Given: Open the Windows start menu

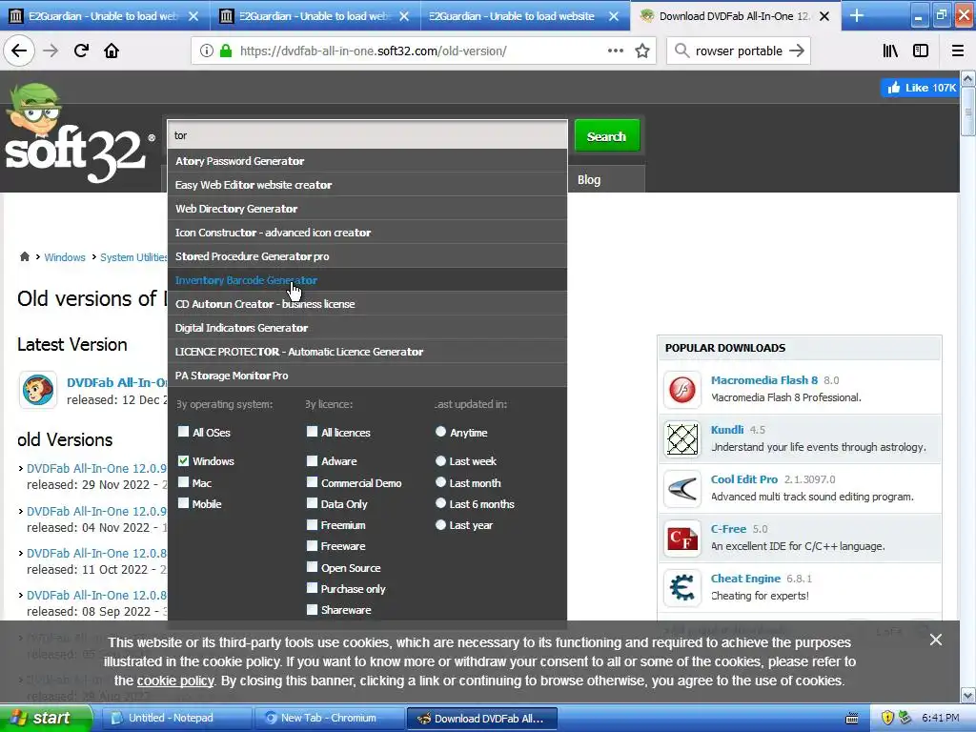Looking at the screenshot, I should pos(46,719).
